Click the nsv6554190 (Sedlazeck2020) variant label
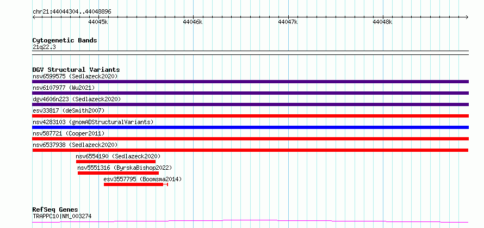Image resolution: width=484 pixels, height=228 pixels. tap(118, 156)
